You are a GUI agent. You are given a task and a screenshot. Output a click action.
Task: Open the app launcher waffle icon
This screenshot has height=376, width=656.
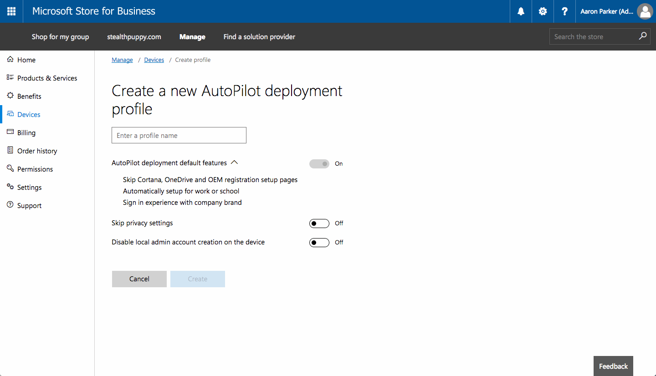pos(11,11)
